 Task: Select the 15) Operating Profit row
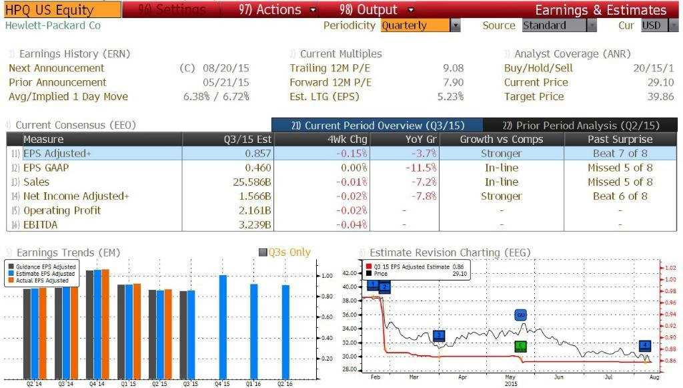click(x=341, y=210)
